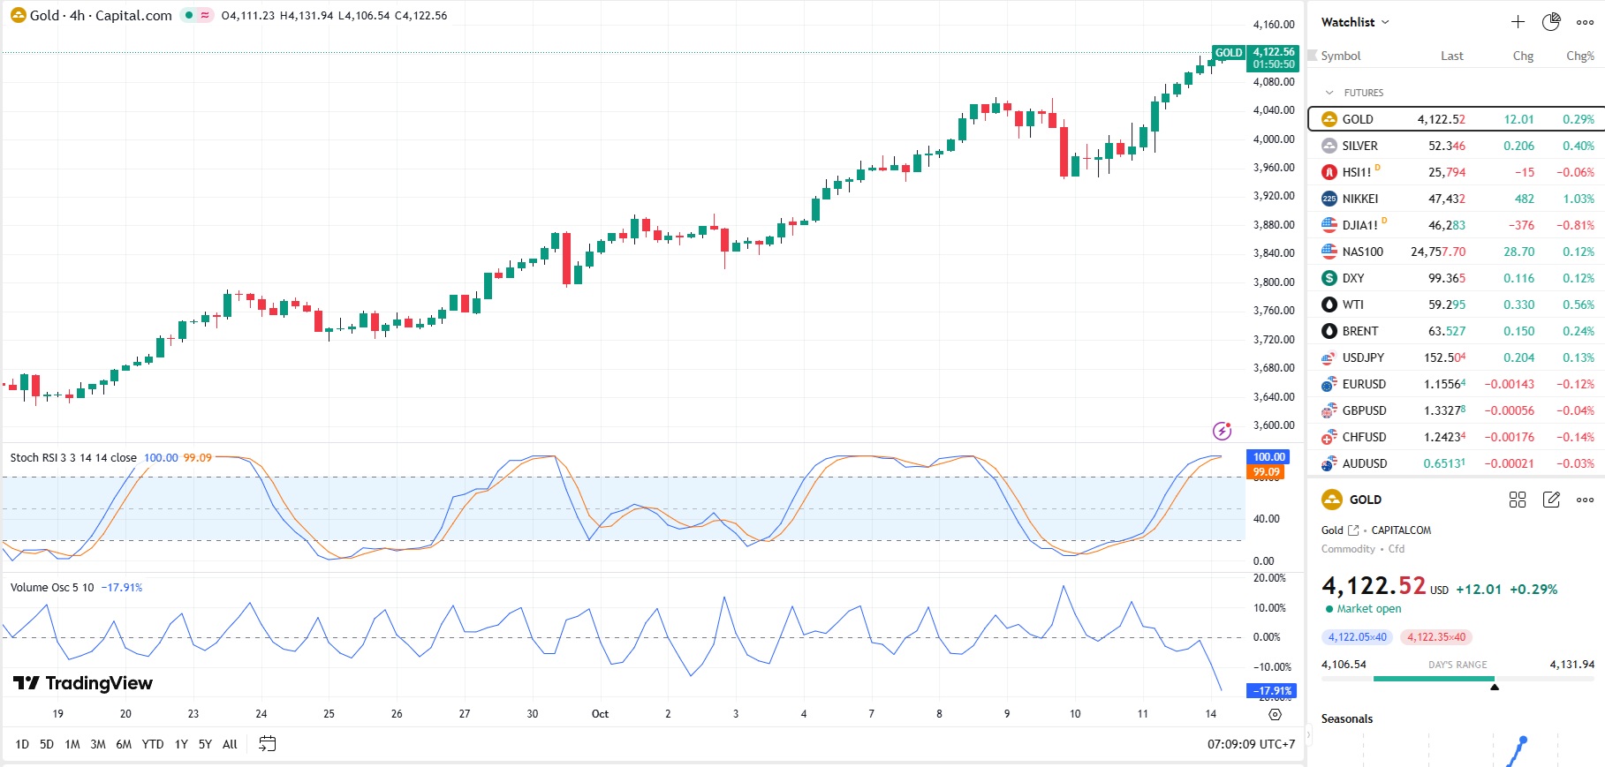Click the GOLD panel edit note icon
Screen dimensions: 1605x767
click(1551, 500)
